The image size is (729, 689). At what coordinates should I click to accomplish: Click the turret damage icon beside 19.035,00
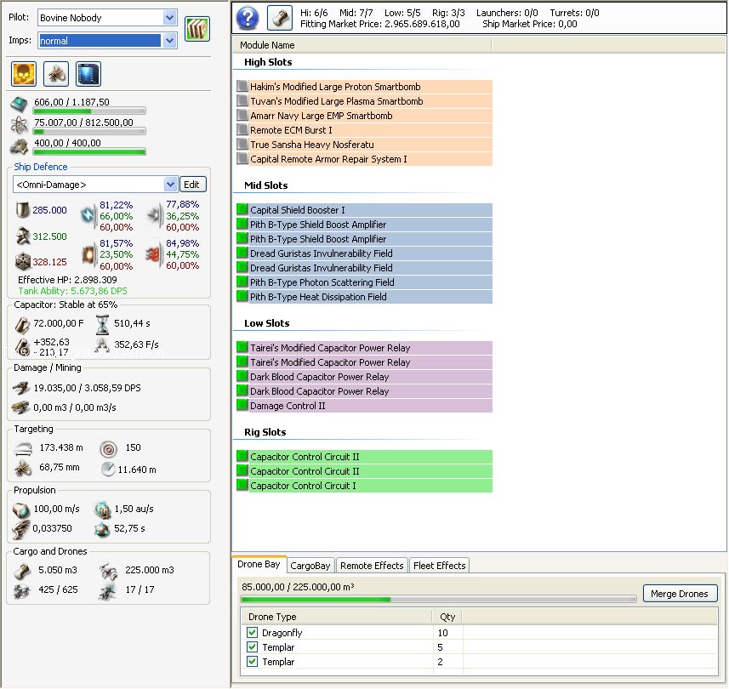click(21, 388)
